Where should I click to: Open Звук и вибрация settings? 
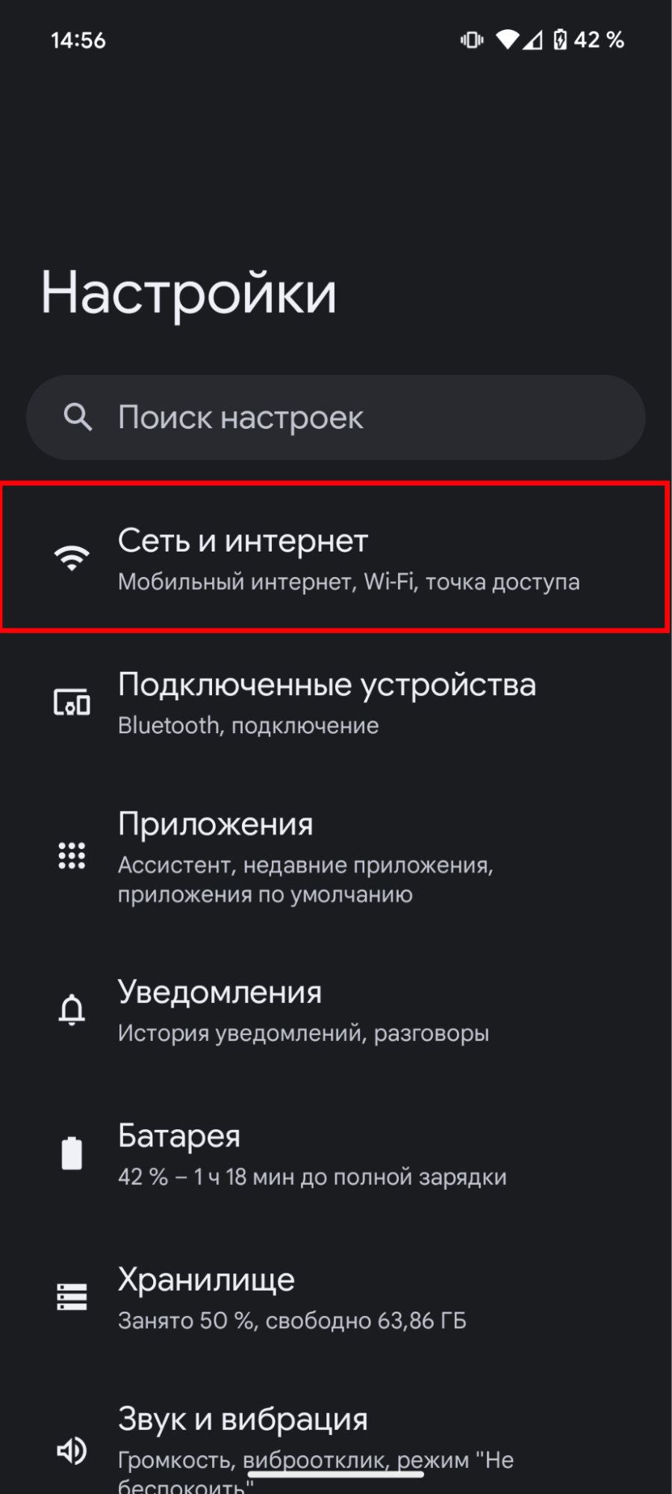(x=336, y=1447)
